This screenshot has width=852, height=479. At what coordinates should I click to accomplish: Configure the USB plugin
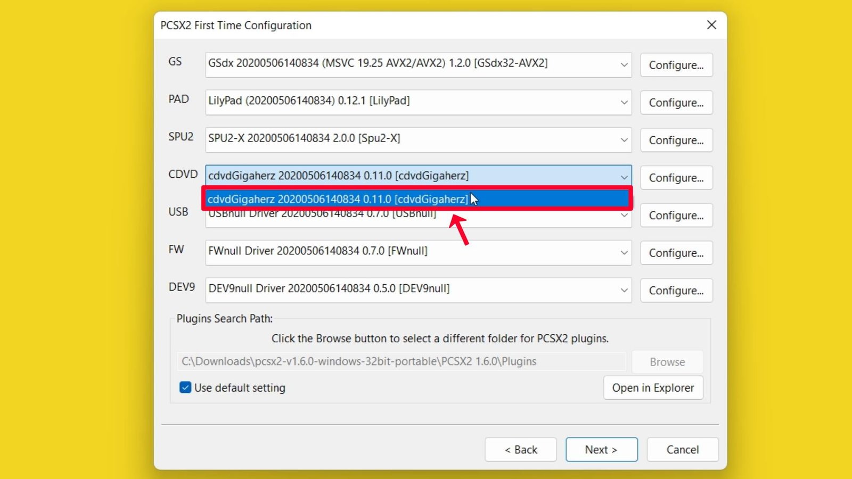676,216
